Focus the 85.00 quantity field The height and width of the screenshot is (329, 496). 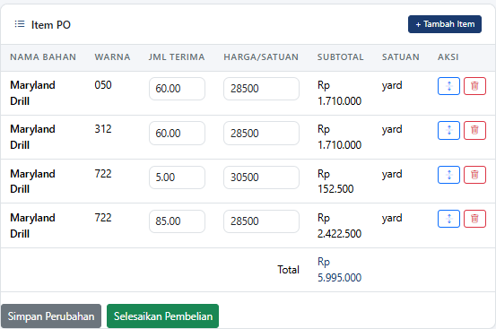pos(177,221)
